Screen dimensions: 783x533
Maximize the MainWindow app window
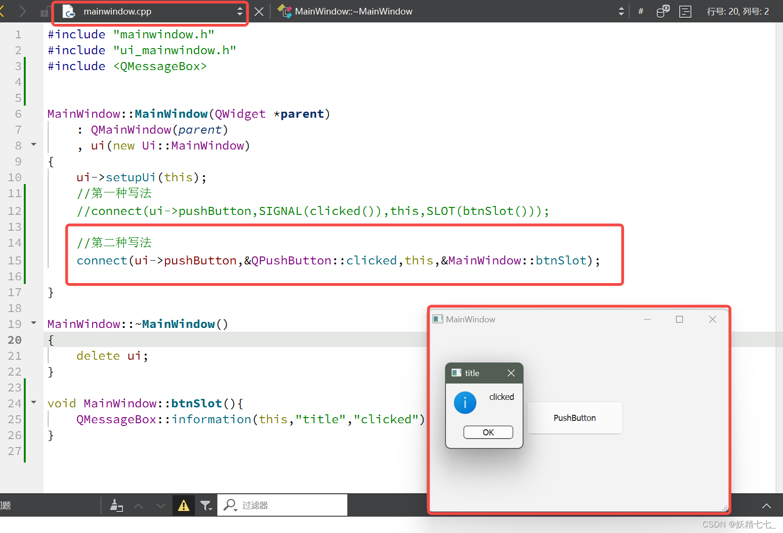[679, 319]
